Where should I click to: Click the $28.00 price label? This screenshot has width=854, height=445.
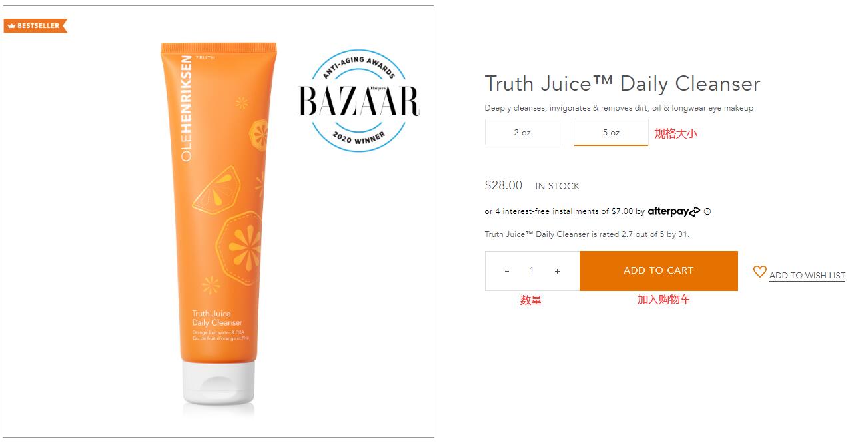click(504, 185)
